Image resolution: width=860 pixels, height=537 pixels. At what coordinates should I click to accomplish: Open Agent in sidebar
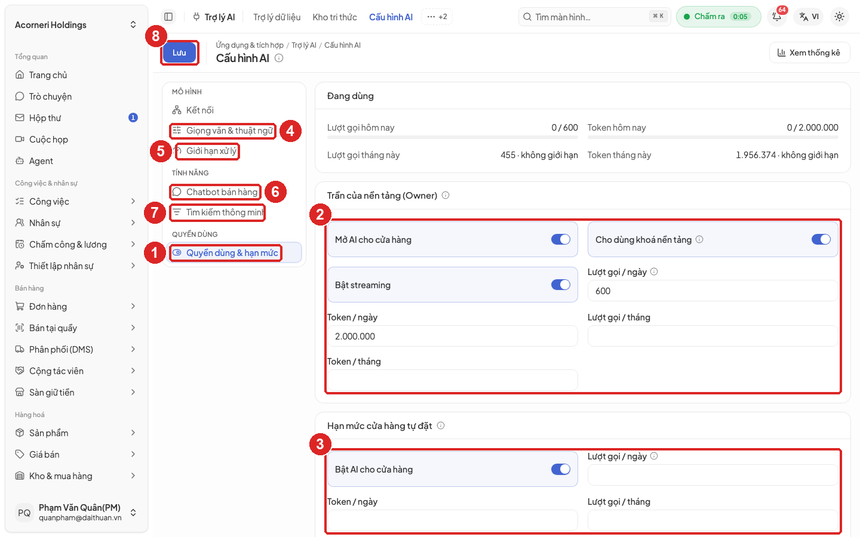tap(76, 161)
